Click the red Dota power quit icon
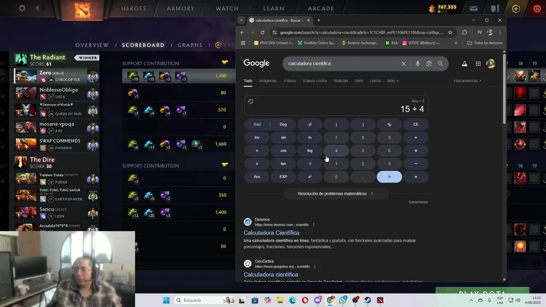This screenshot has height=307, width=546. click(537, 8)
